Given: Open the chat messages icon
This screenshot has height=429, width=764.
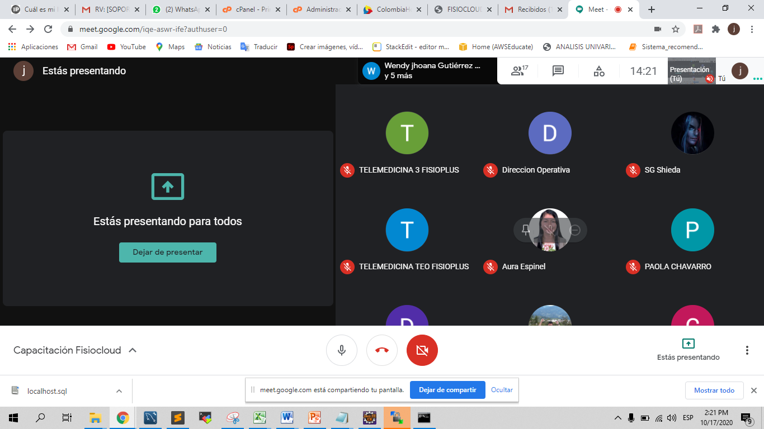Looking at the screenshot, I should click(x=558, y=71).
